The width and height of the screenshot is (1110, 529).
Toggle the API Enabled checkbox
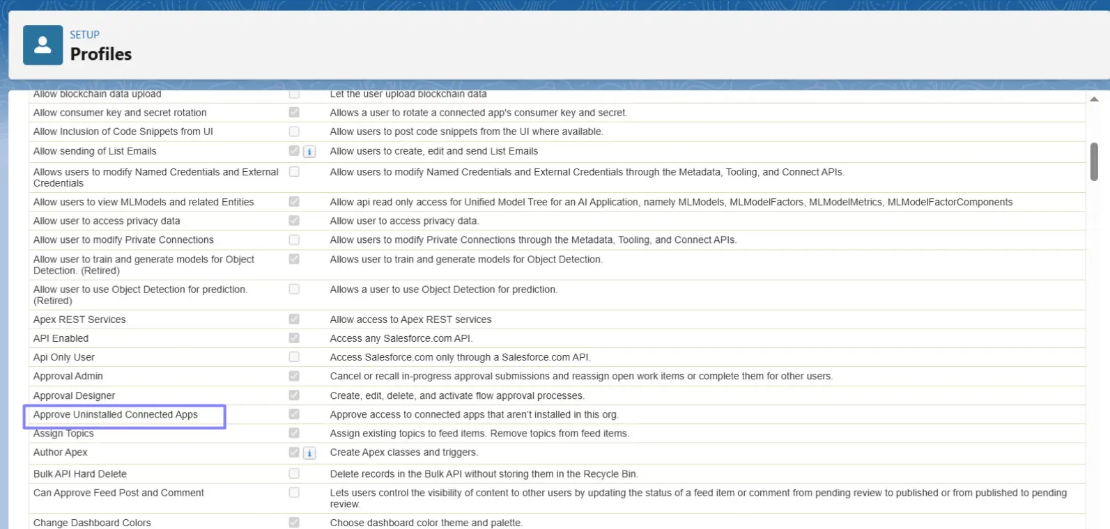pos(294,338)
